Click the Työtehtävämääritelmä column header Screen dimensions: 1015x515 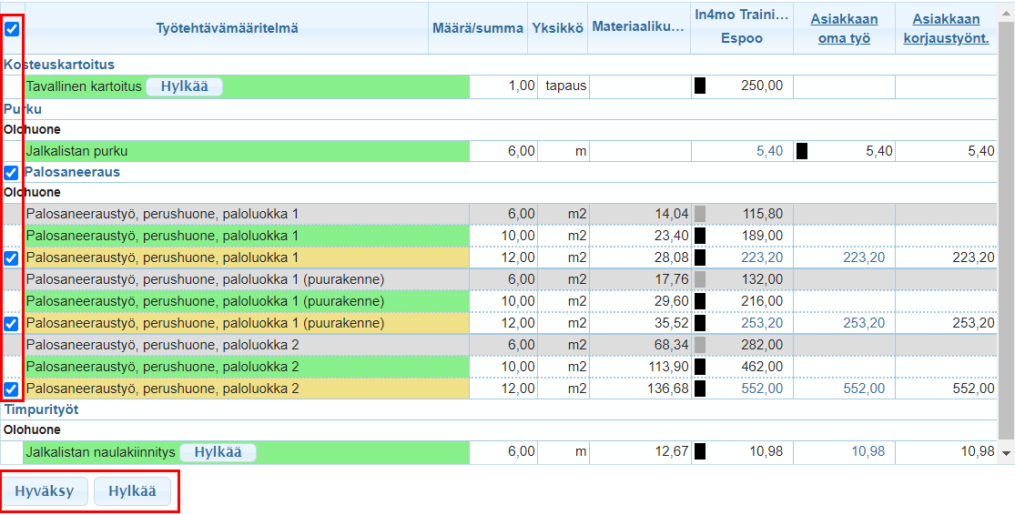[227, 28]
